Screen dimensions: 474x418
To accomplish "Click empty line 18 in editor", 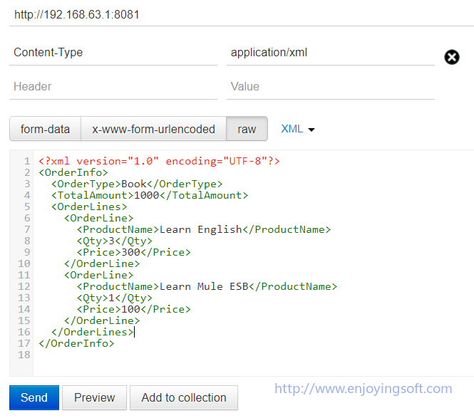I will (x=214, y=355).
